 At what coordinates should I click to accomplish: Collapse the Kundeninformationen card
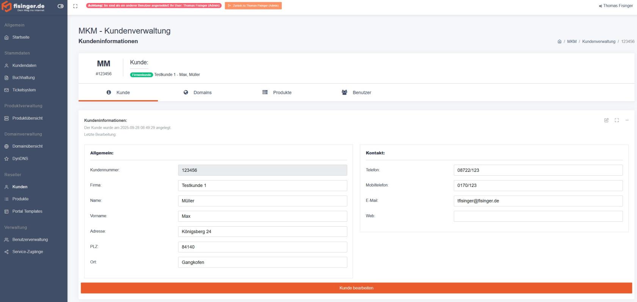(x=627, y=120)
